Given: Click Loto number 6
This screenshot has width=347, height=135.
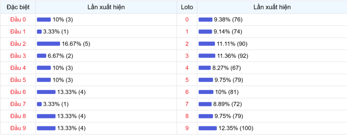Looking at the screenshot, I should click(x=187, y=92).
